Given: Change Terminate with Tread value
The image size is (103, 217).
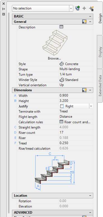Looking at the screenshot, I should click(x=63, y=111).
